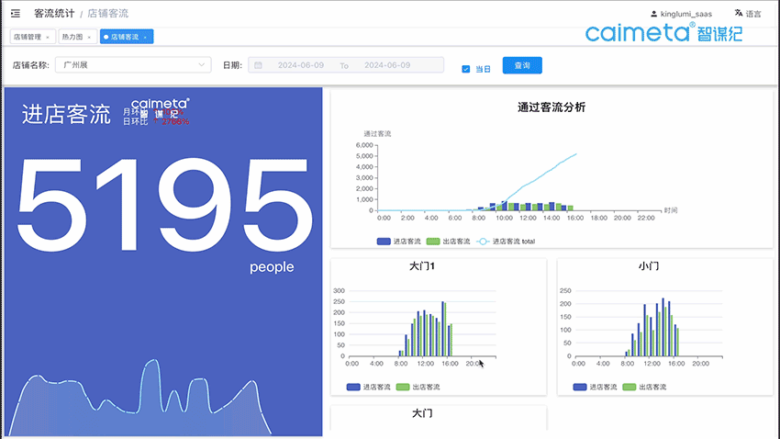The width and height of the screenshot is (780, 439).
Task: Click the end date input field
Action: pyautogui.click(x=387, y=65)
